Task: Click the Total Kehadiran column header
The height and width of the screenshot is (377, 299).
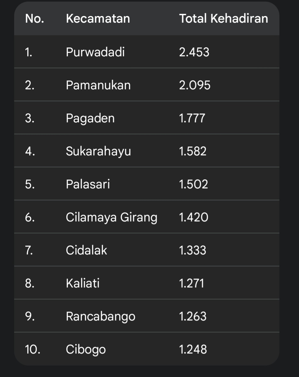Action: pyautogui.click(x=223, y=19)
